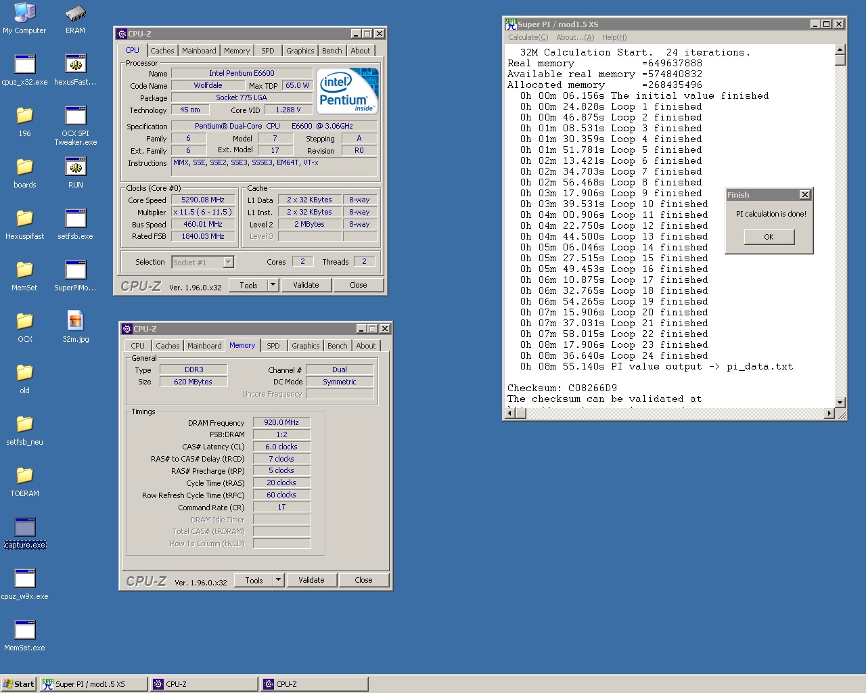Click Close button in upper CPU-Z
This screenshot has height=693, width=866.
click(x=359, y=285)
